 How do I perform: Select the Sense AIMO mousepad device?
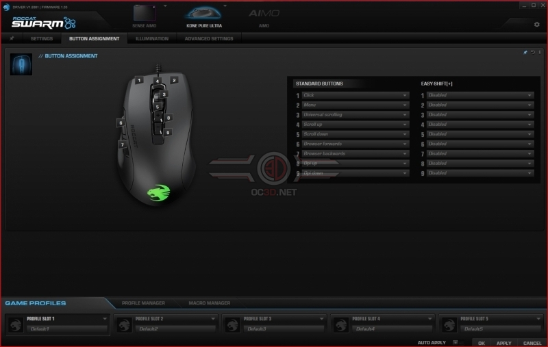[x=145, y=16]
